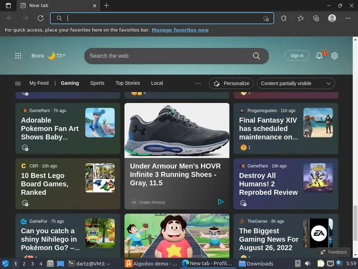This screenshot has width=358, height=269.
Task: Open shiny Nihilego Pokémon Go article
Action: 50,239
